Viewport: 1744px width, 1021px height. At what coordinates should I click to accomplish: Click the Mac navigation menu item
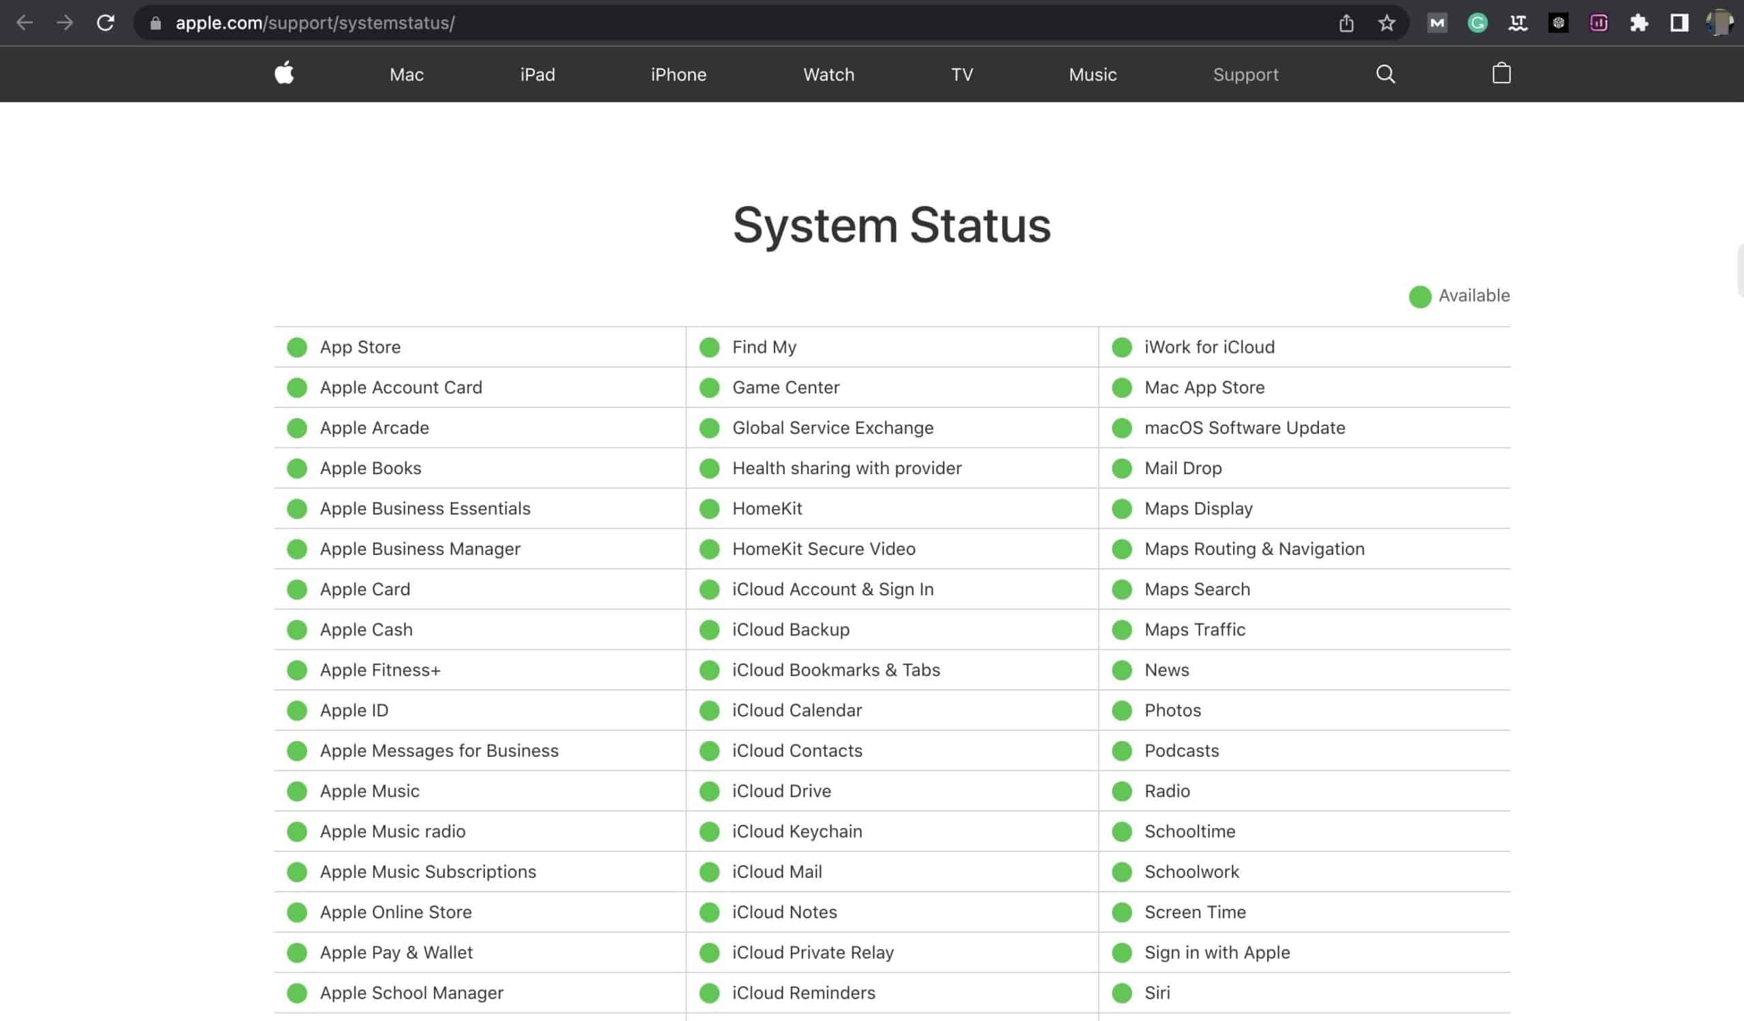[x=406, y=74]
